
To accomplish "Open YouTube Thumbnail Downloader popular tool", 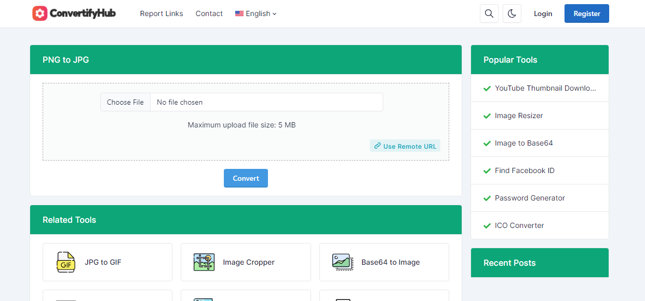I will (545, 88).
